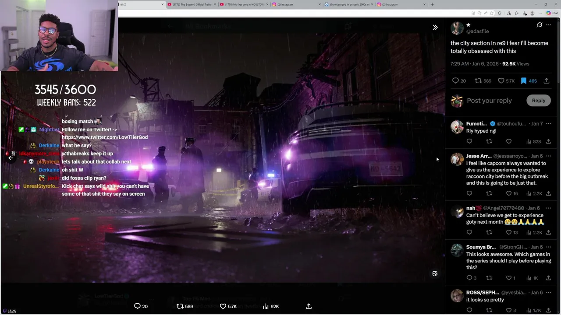Image resolution: width=561 pixels, height=315 pixels.
Task: Reply to Fumoti's comment
Action: coord(469,141)
